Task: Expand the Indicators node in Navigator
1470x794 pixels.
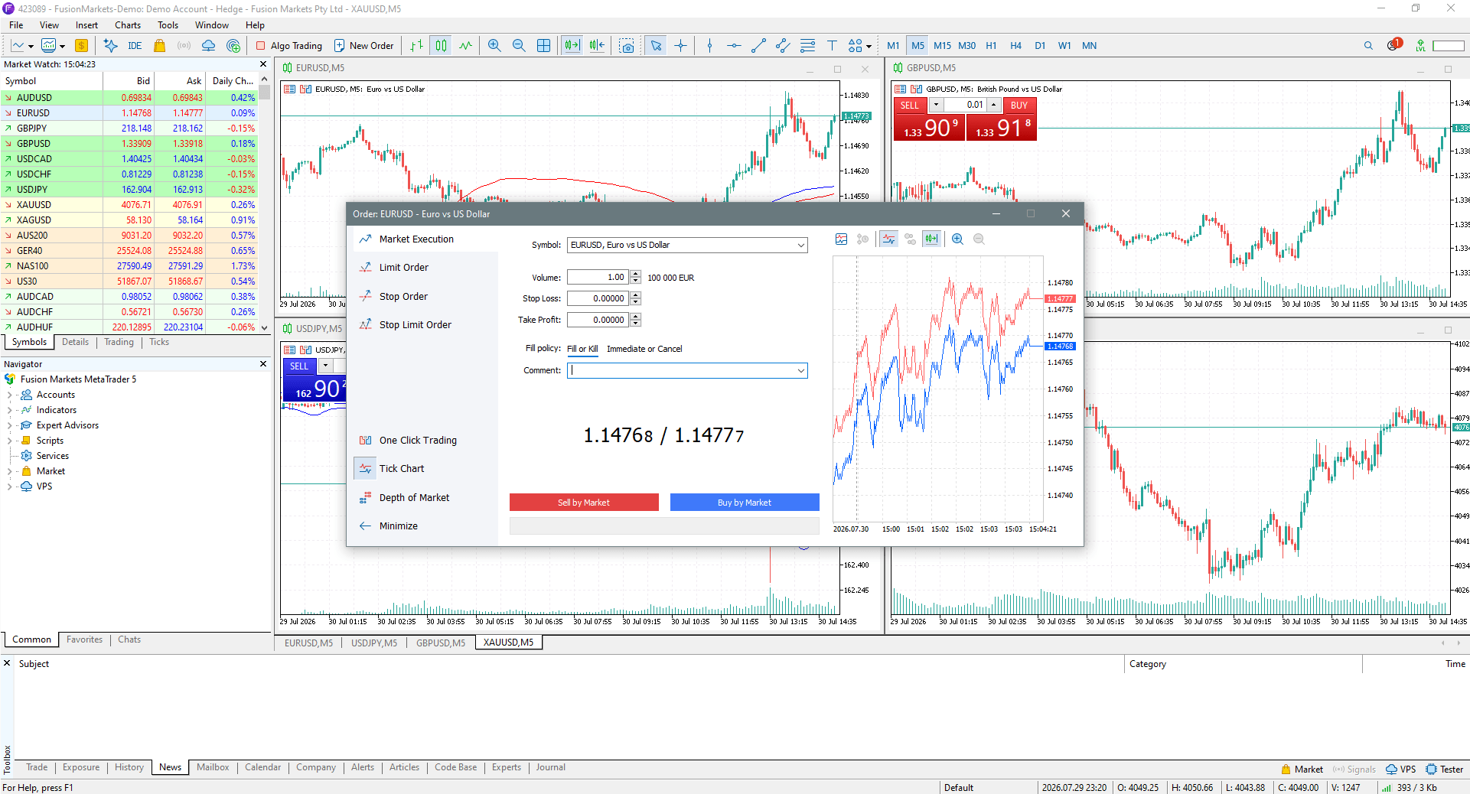Action: [9, 410]
